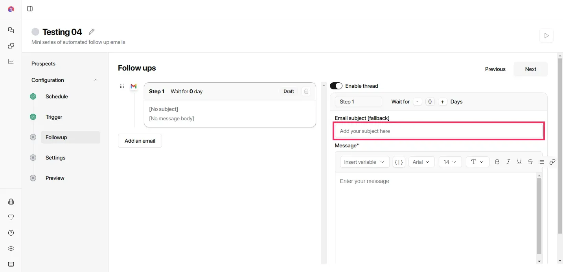The width and height of the screenshot is (563, 272).
Task: Toggle strikethrough text formatting
Action: click(x=530, y=162)
